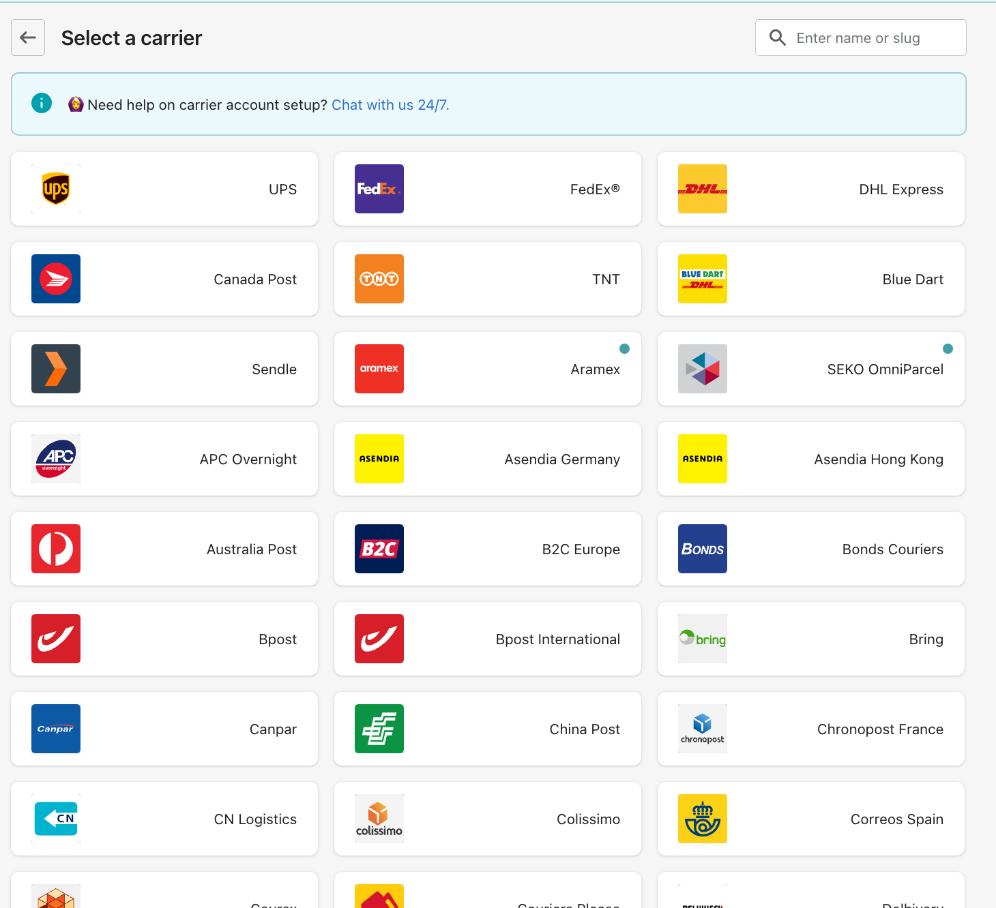Select the FedEx logo icon
The image size is (996, 908).
[x=379, y=189]
